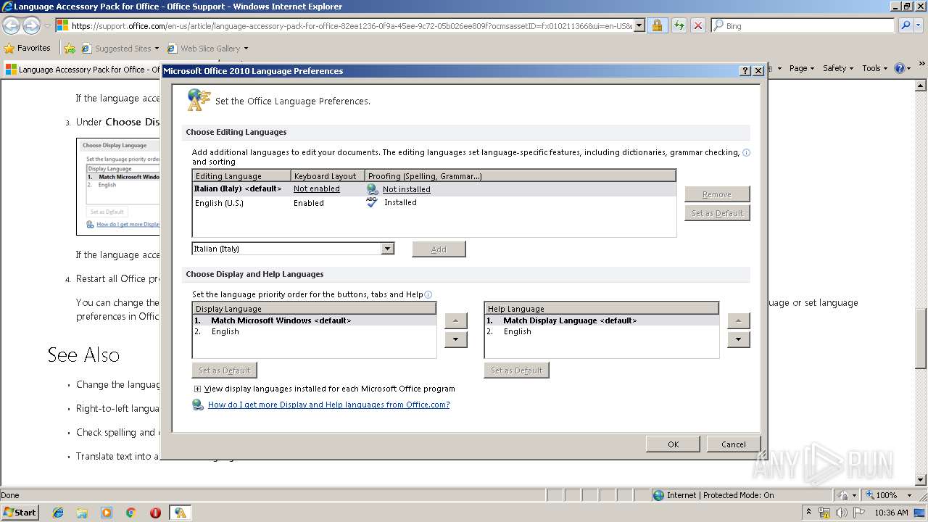The width and height of the screenshot is (928, 522).
Task: Click the volume speaker tray icon
Action: tap(841, 513)
